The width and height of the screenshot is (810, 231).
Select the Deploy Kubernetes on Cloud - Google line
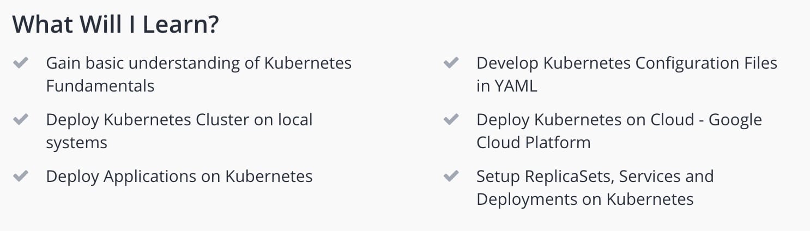[619, 120]
